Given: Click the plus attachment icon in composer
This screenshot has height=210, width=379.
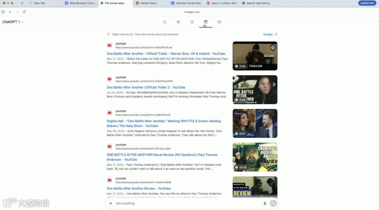Looking at the screenshot, I should coord(111,203).
